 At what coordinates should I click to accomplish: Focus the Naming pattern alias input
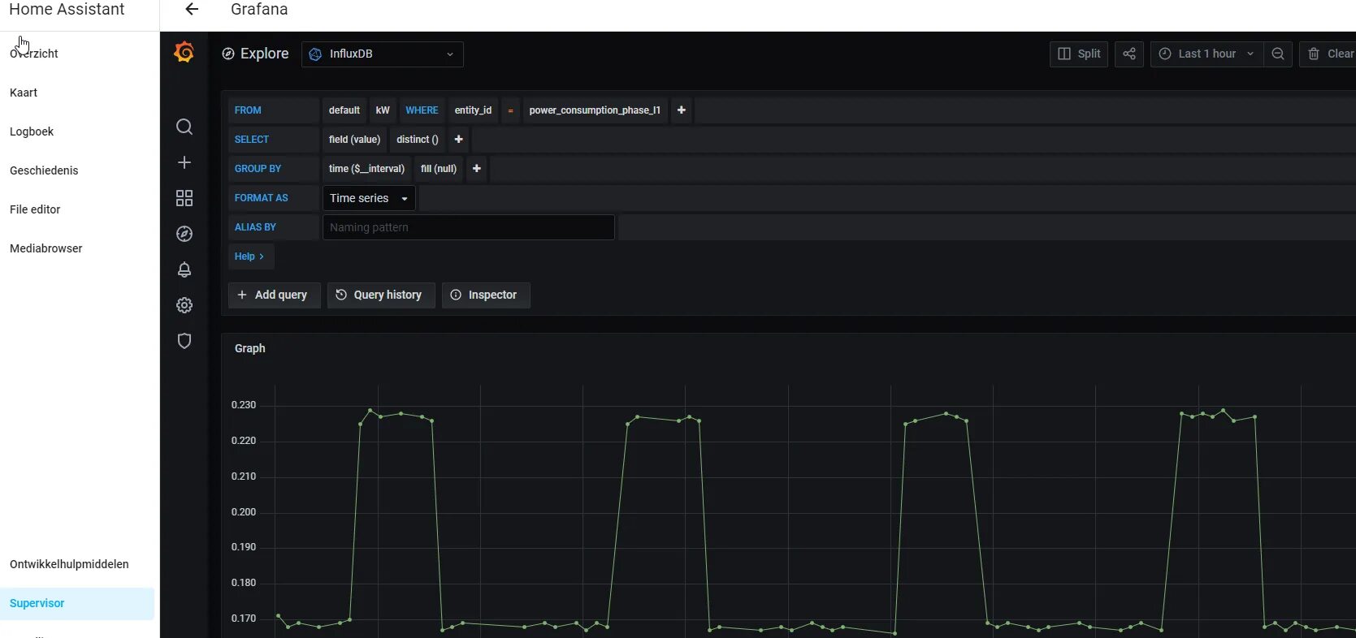tap(469, 227)
